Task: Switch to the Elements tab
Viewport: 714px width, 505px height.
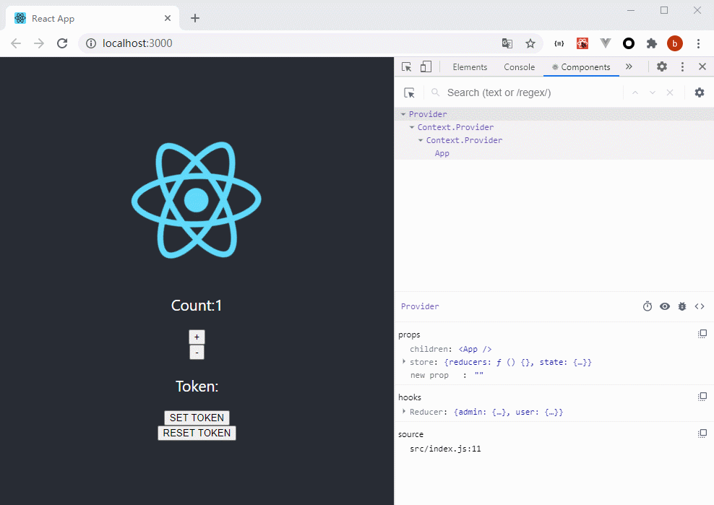Action: coord(470,67)
